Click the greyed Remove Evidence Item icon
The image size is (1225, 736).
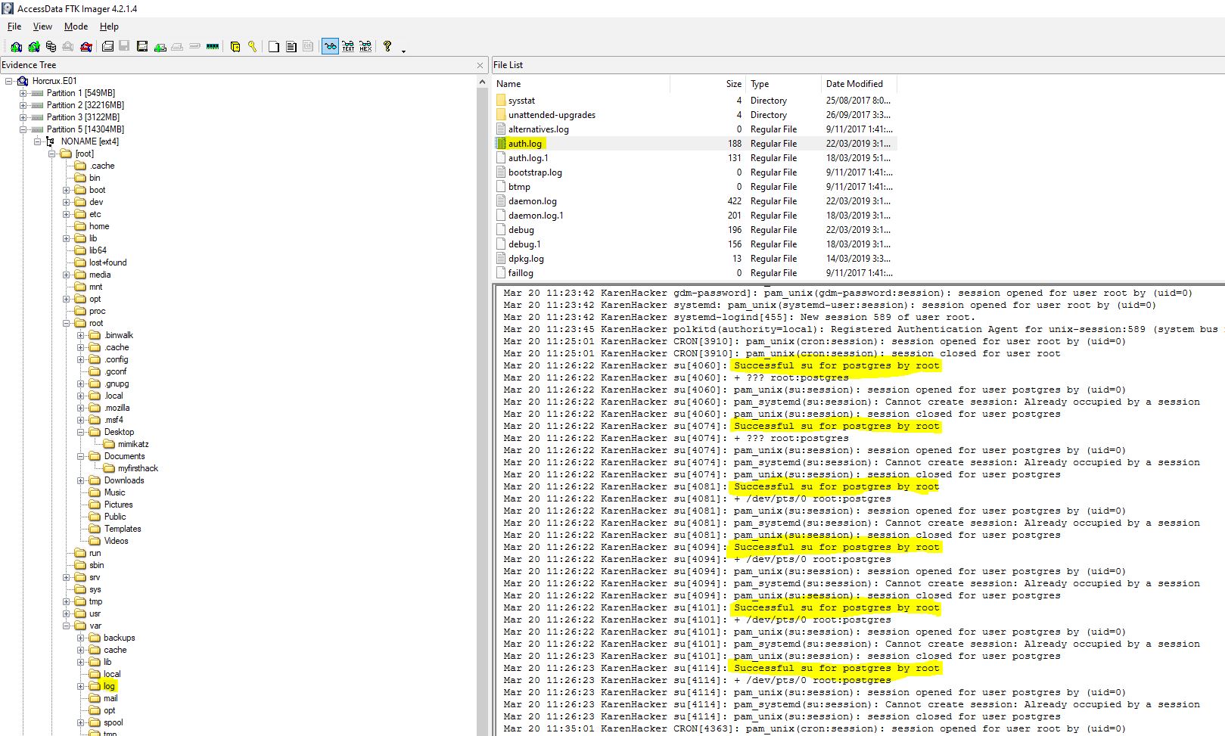point(68,47)
